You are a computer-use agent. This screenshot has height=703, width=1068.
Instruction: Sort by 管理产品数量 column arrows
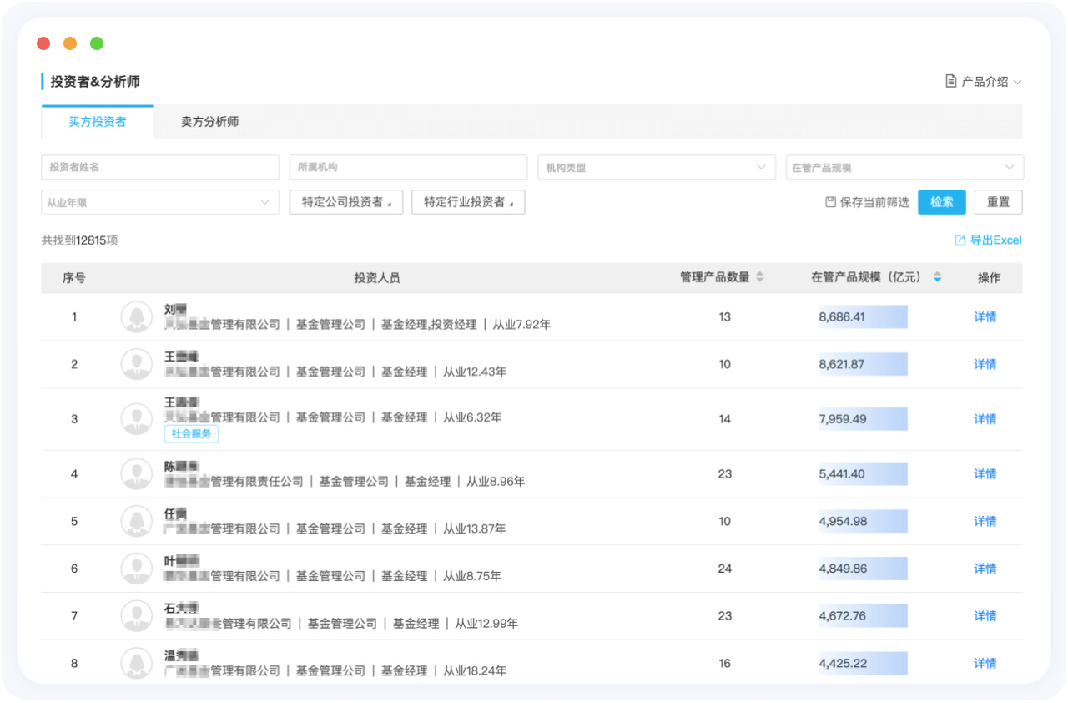tap(759, 278)
